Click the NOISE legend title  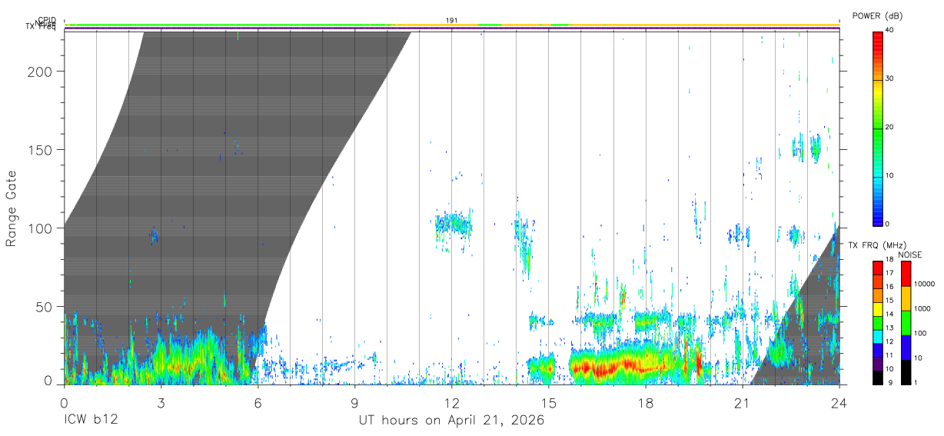point(909,255)
